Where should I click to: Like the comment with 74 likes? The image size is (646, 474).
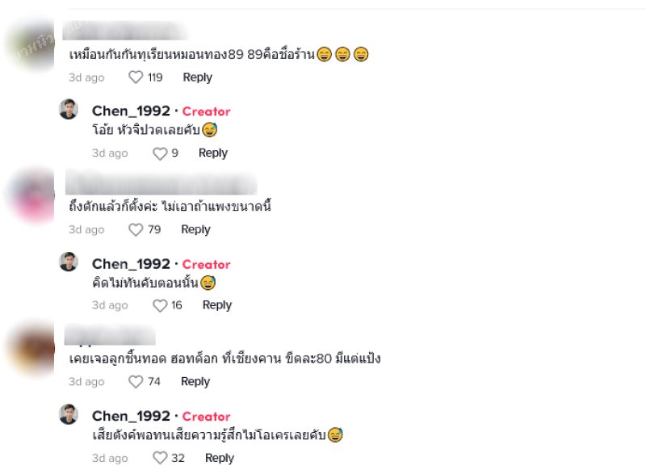[x=136, y=381]
